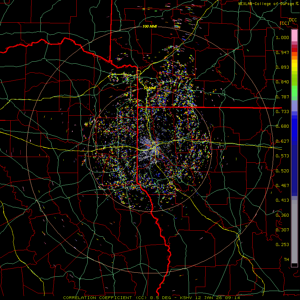Viewport: 300px width, 300px height.
Task: Click the Correlation Coefficient KSHV caption
Action: 151,298
